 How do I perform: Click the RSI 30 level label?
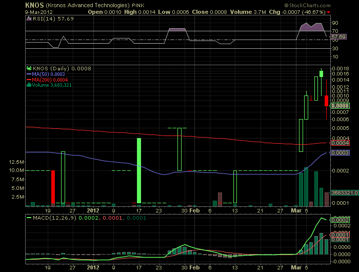click(335, 48)
